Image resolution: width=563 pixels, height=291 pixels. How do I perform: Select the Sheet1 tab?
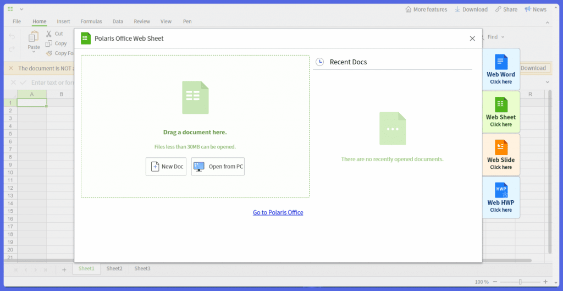[x=86, y=268]
